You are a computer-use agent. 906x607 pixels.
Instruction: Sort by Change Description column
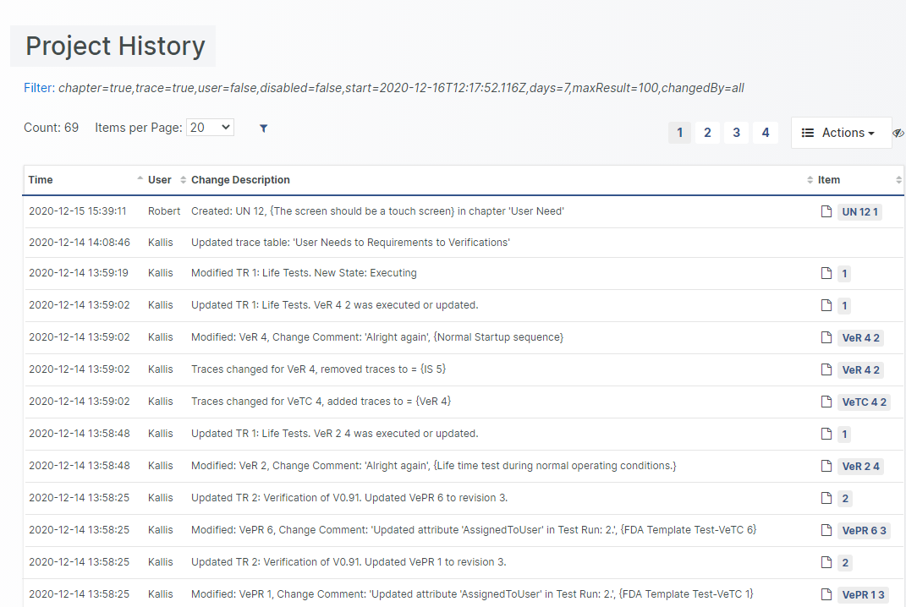(x=240, y=180)
